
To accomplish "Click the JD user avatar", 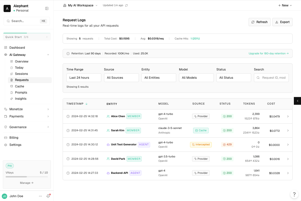I will 4,196.
